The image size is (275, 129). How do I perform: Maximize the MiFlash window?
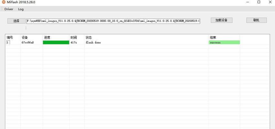(259, 2)
